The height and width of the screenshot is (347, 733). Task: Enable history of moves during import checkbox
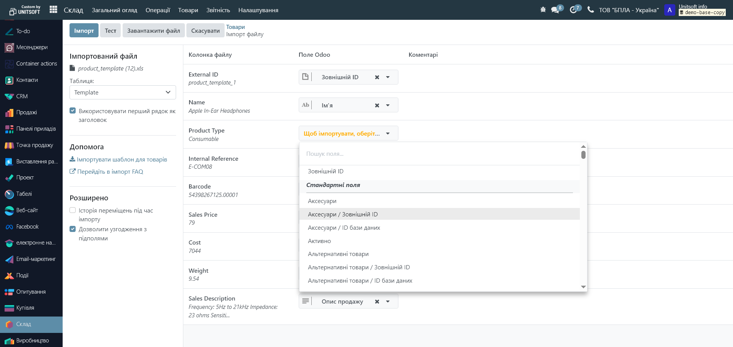tap(73, 210)
